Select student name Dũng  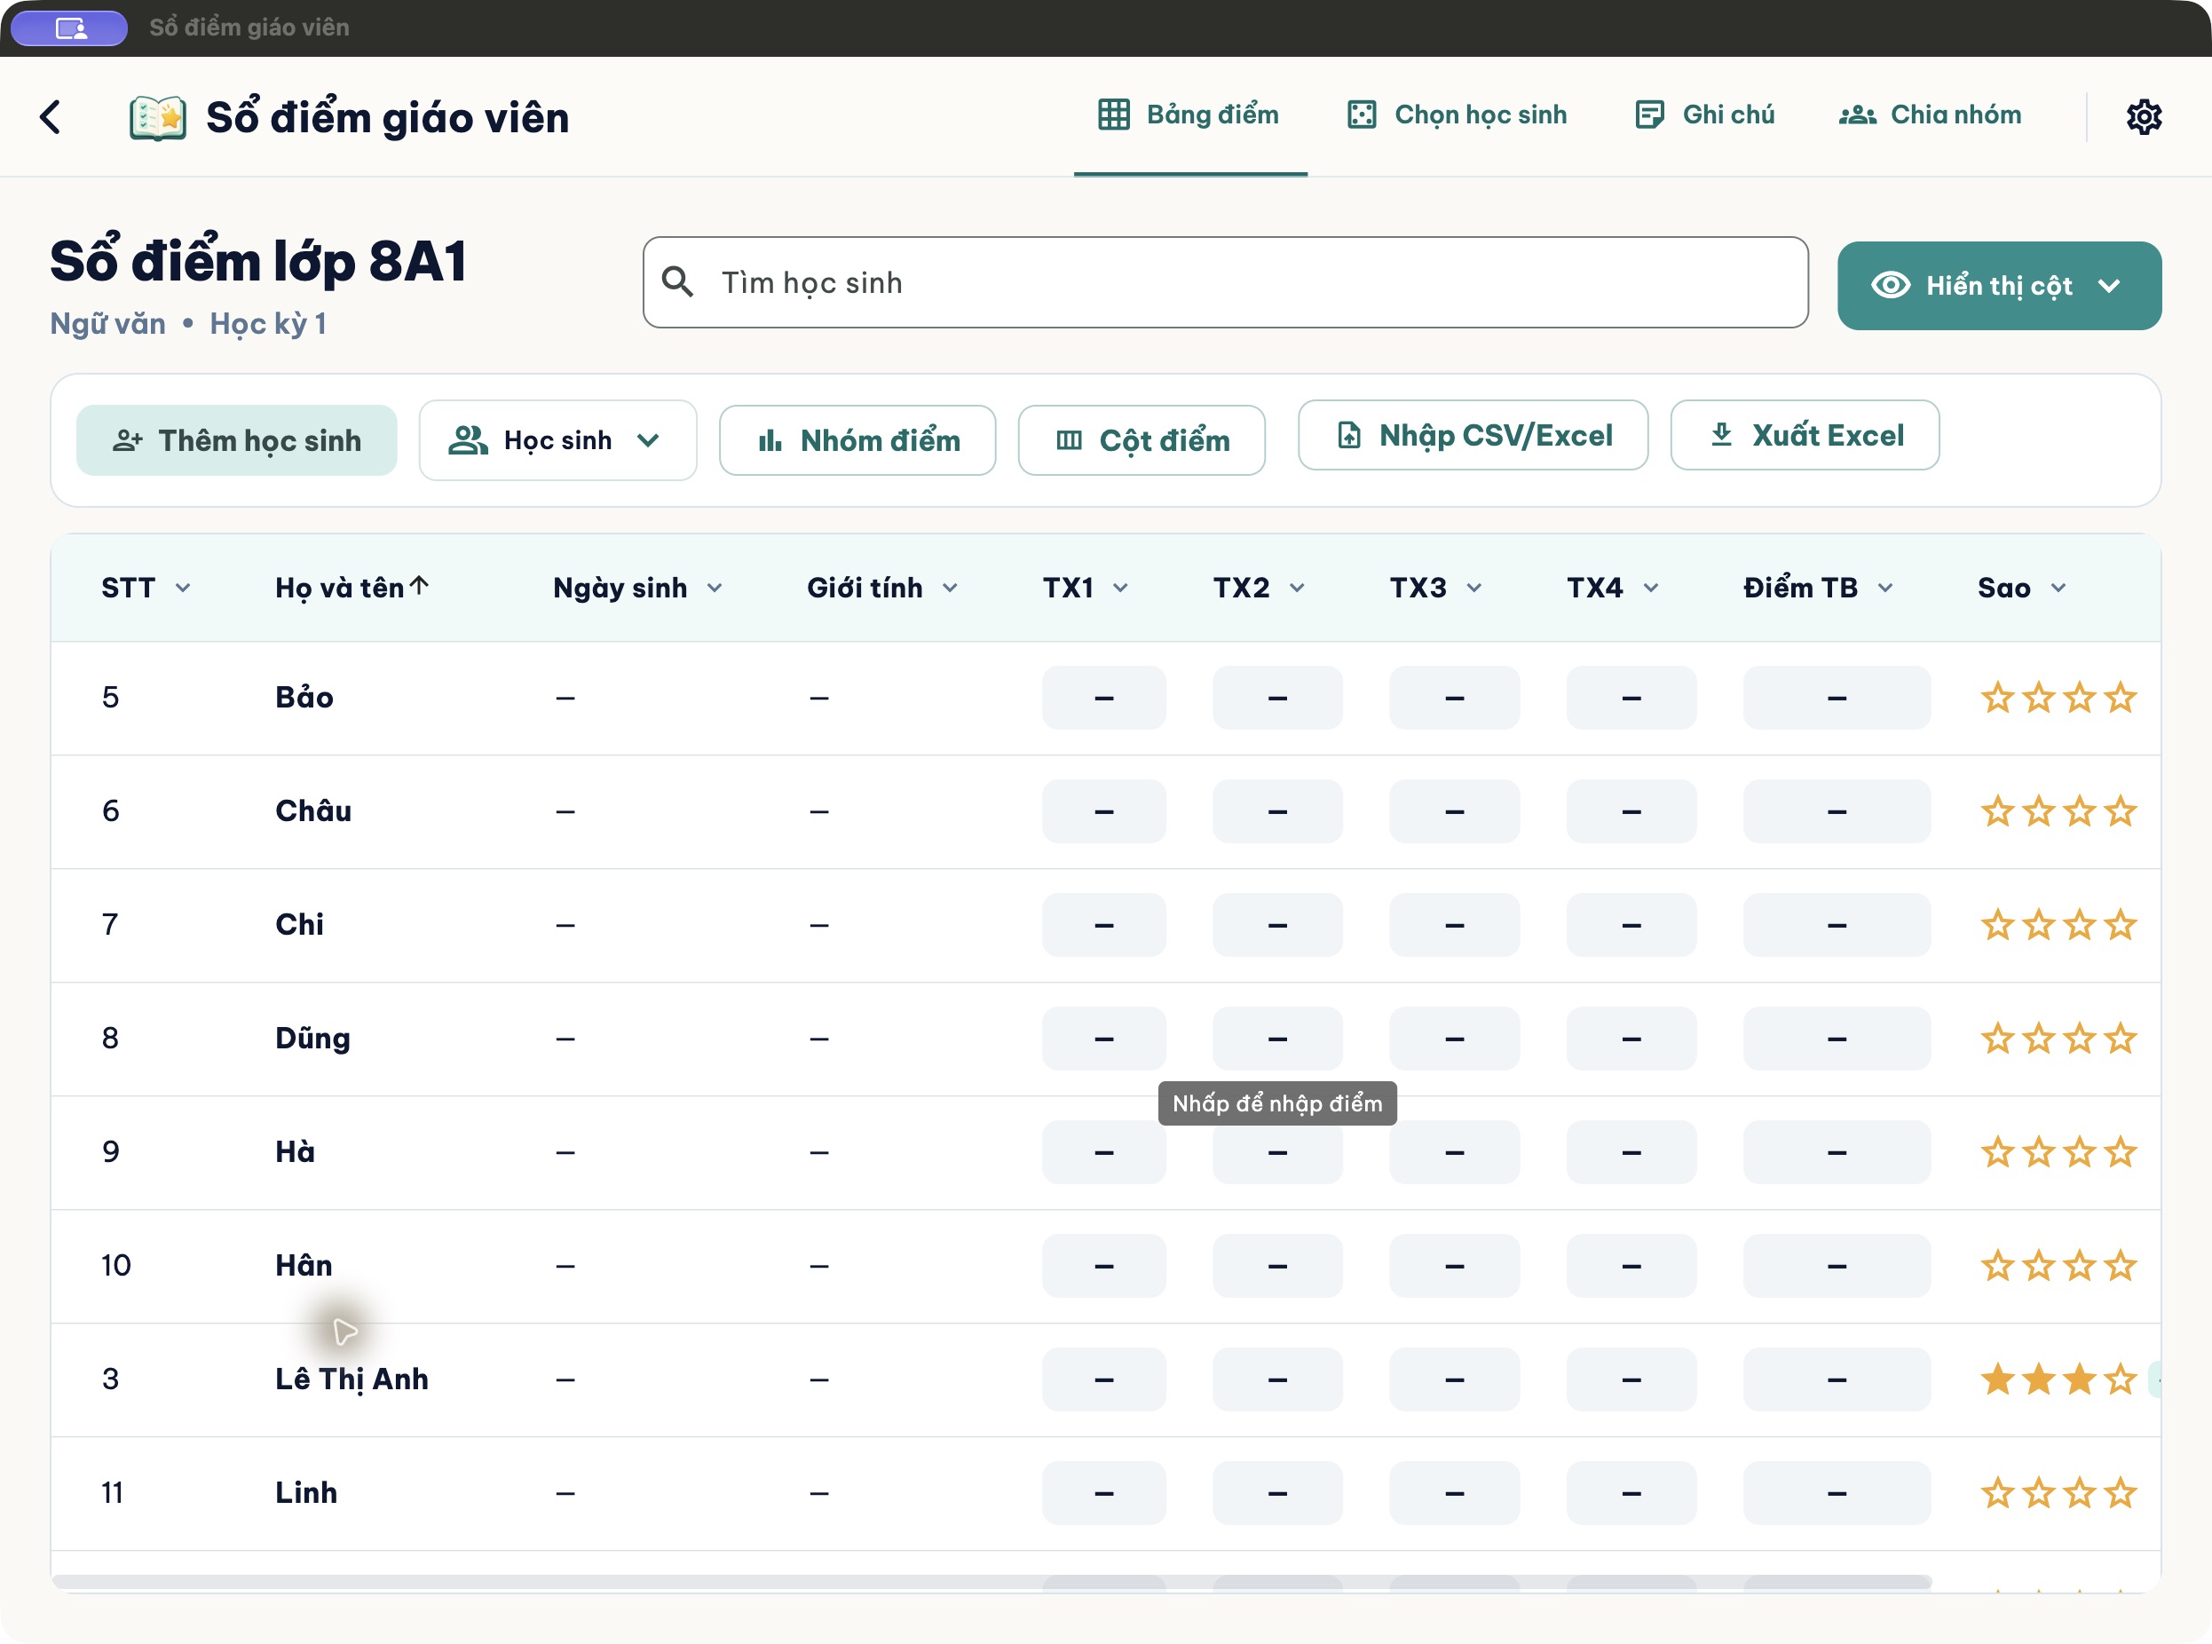point(312,1038)
